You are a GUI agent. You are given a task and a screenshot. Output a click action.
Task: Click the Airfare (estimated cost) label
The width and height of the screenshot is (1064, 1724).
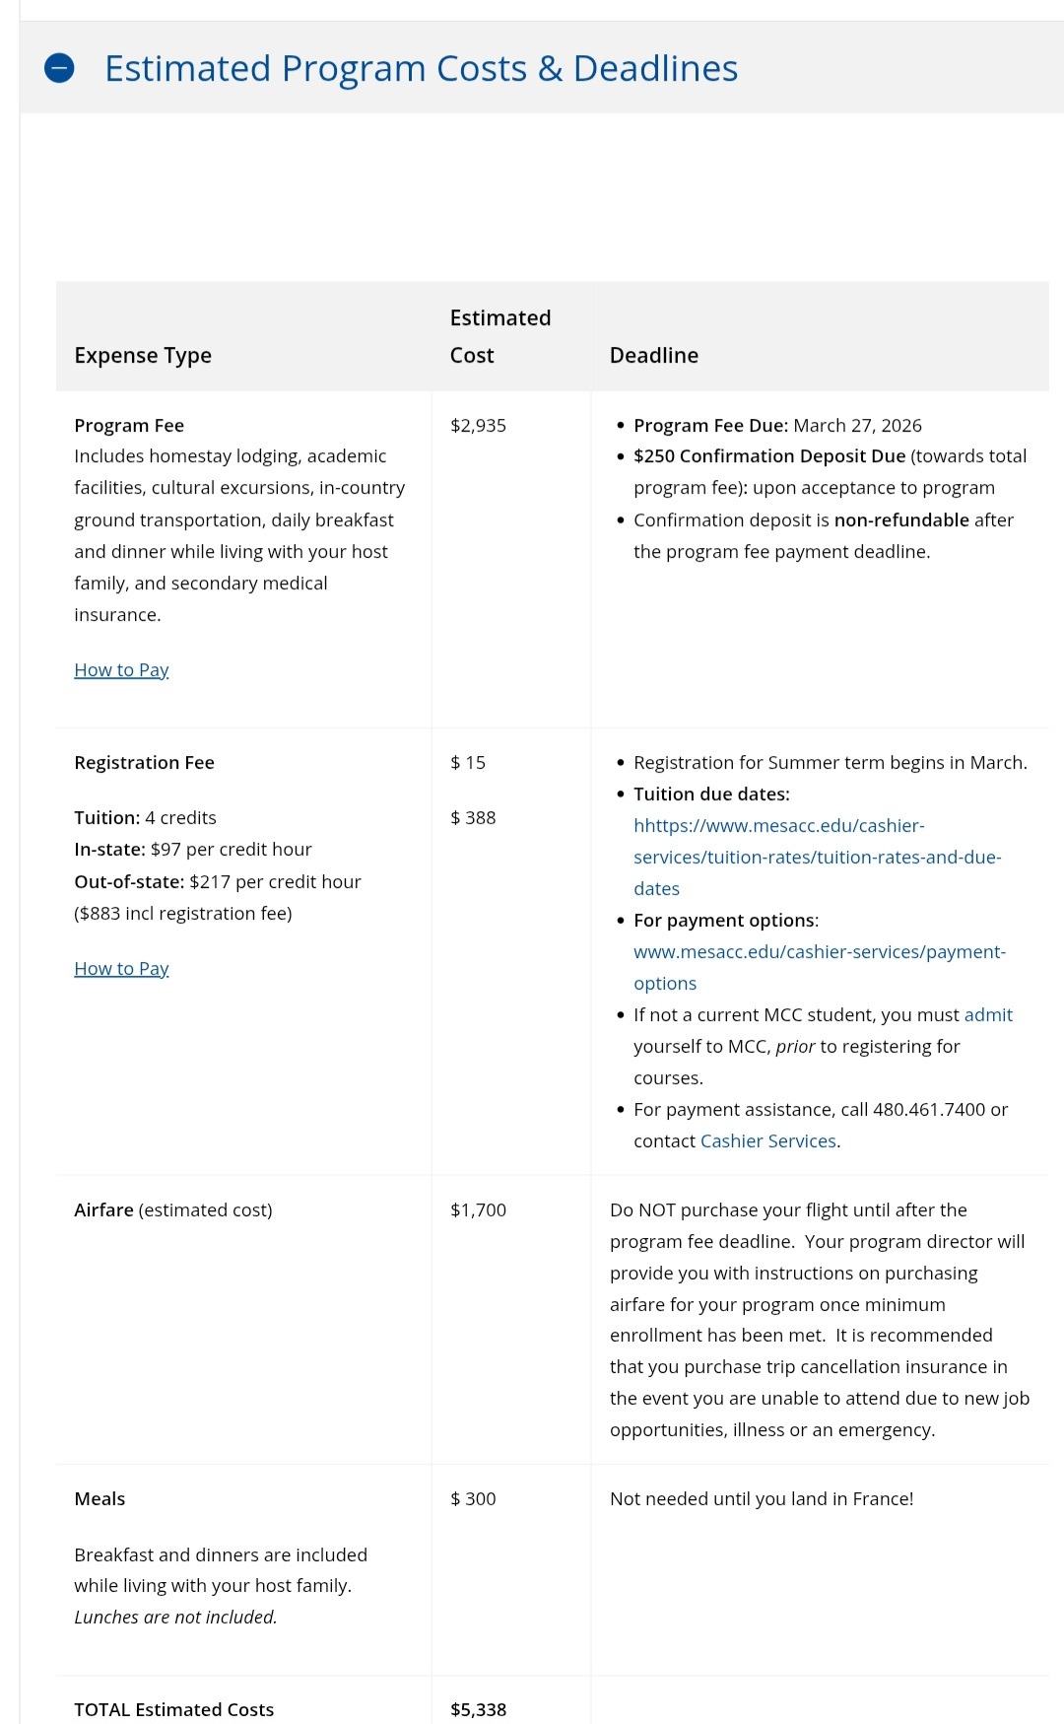pyautogui.click(x=172, y=1210)
